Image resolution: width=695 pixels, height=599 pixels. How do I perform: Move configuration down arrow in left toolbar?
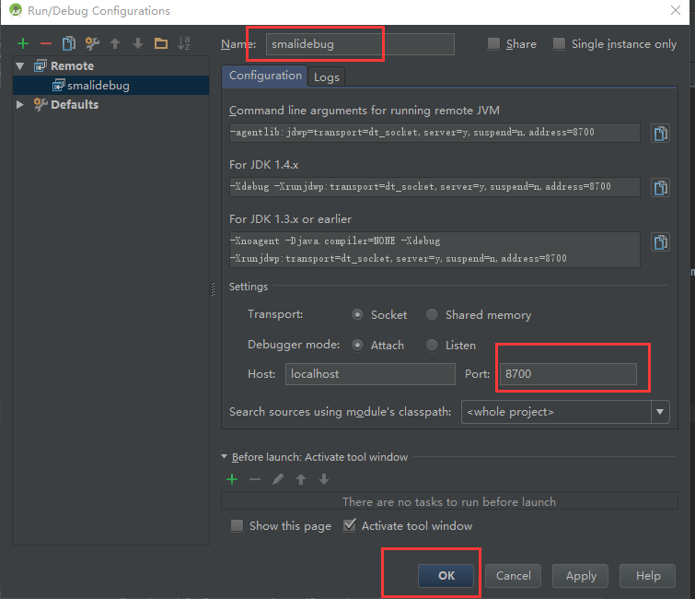point(138,43)
